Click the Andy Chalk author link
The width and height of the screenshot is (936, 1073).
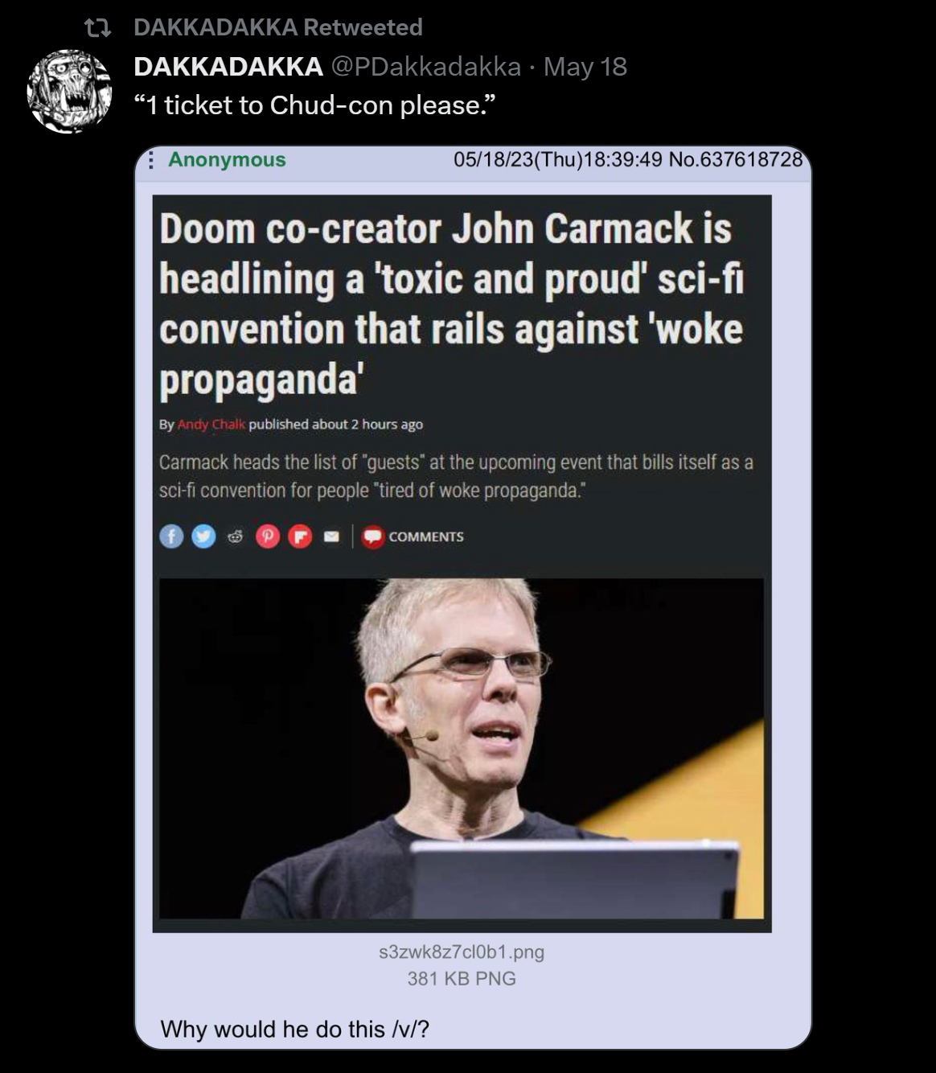(211, 424)
